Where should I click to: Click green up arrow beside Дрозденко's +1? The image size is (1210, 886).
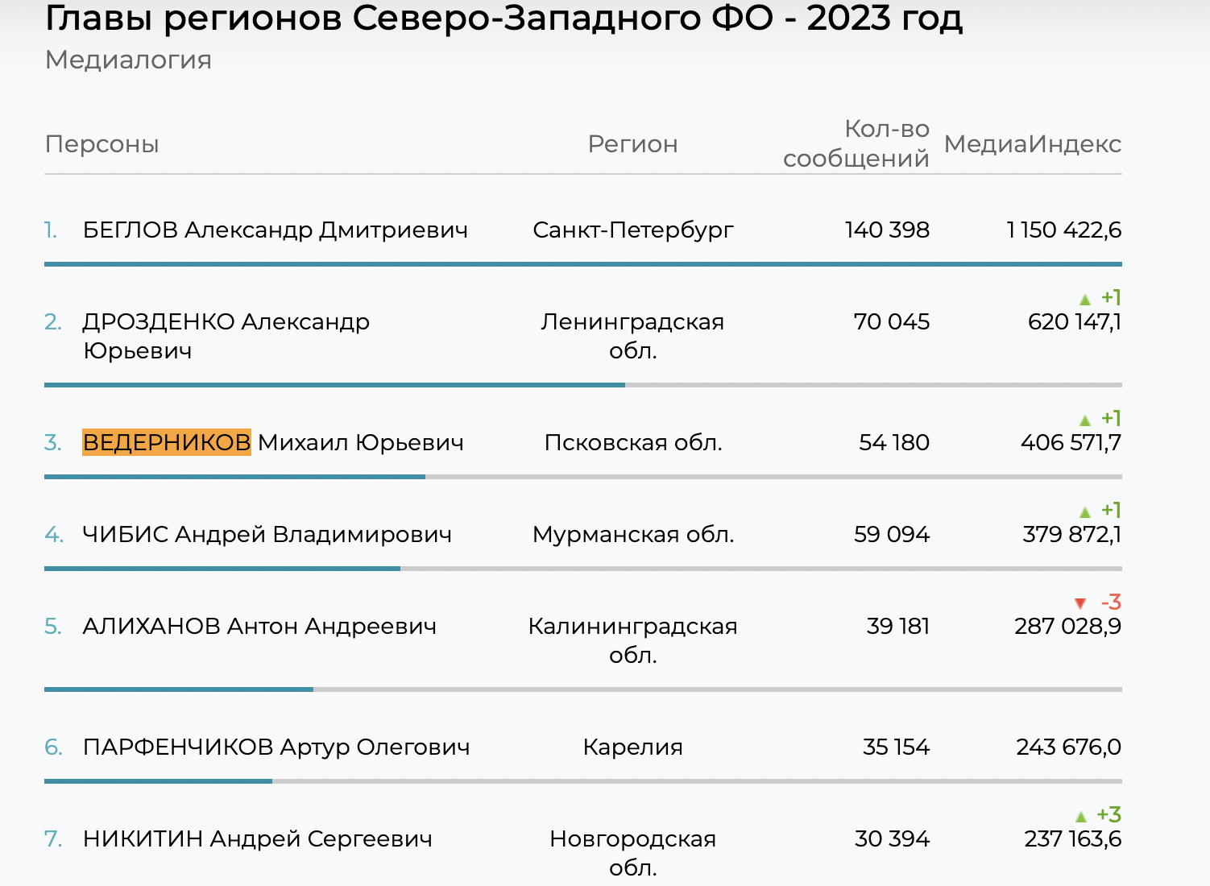tap(1085, 300)
